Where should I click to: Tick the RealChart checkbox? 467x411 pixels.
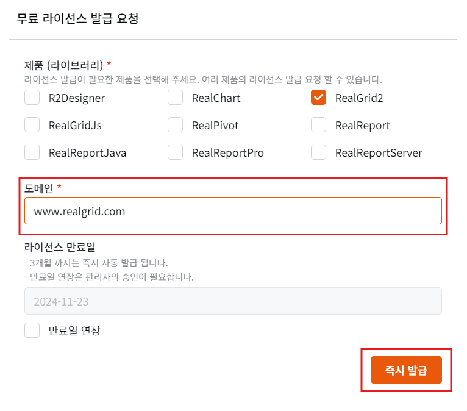point(175,98)
